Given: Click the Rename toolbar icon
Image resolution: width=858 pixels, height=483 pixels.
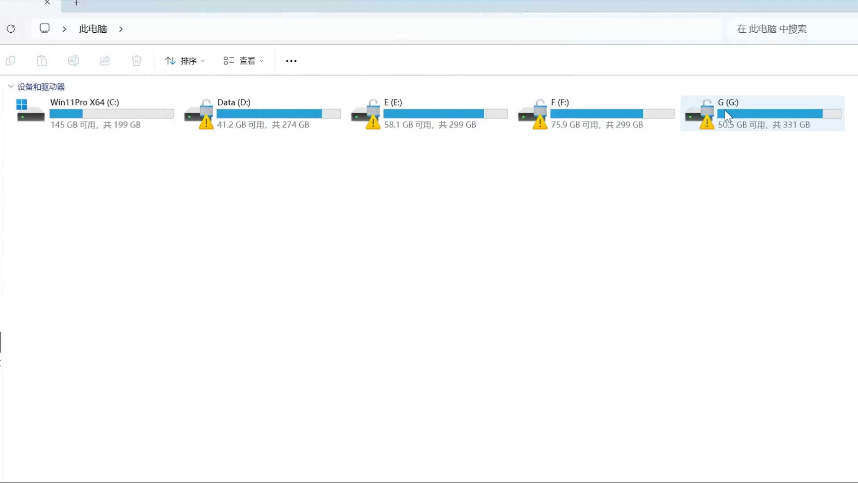Looking at the screenshot, I should click(x=74, y=61).
